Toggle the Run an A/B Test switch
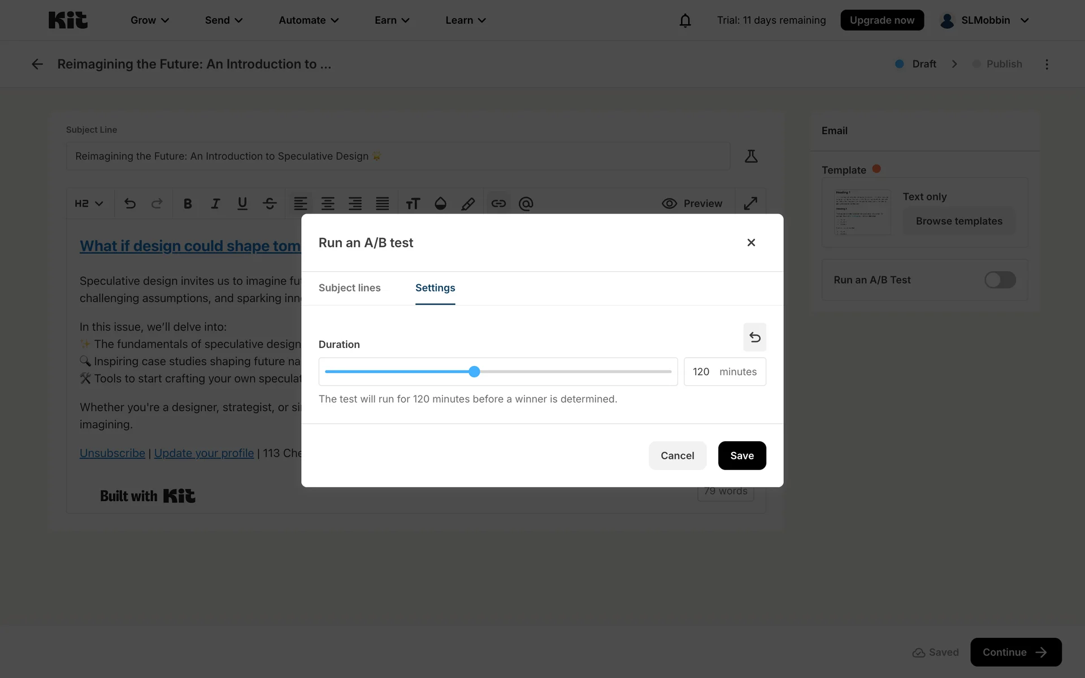Image resolution: width=1085 pixels, height=678 pixels. 999,280
